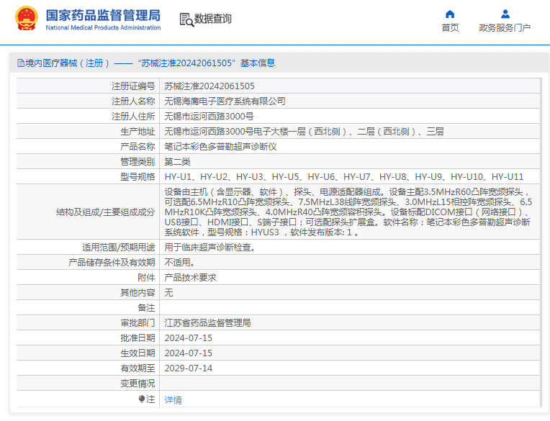Select 无锡海鹰电子医疗系统有限公司 registrant name
This screenshot has width=550, height=421.
[225, 101]
